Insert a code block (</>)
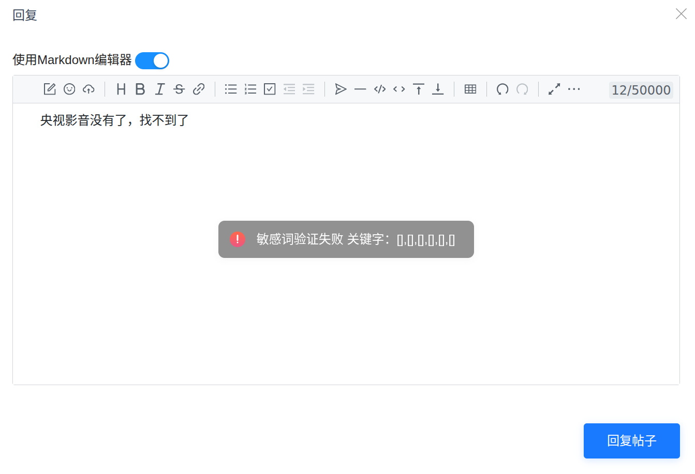This screenshot has width=695, height=474. tap(380, 89)
